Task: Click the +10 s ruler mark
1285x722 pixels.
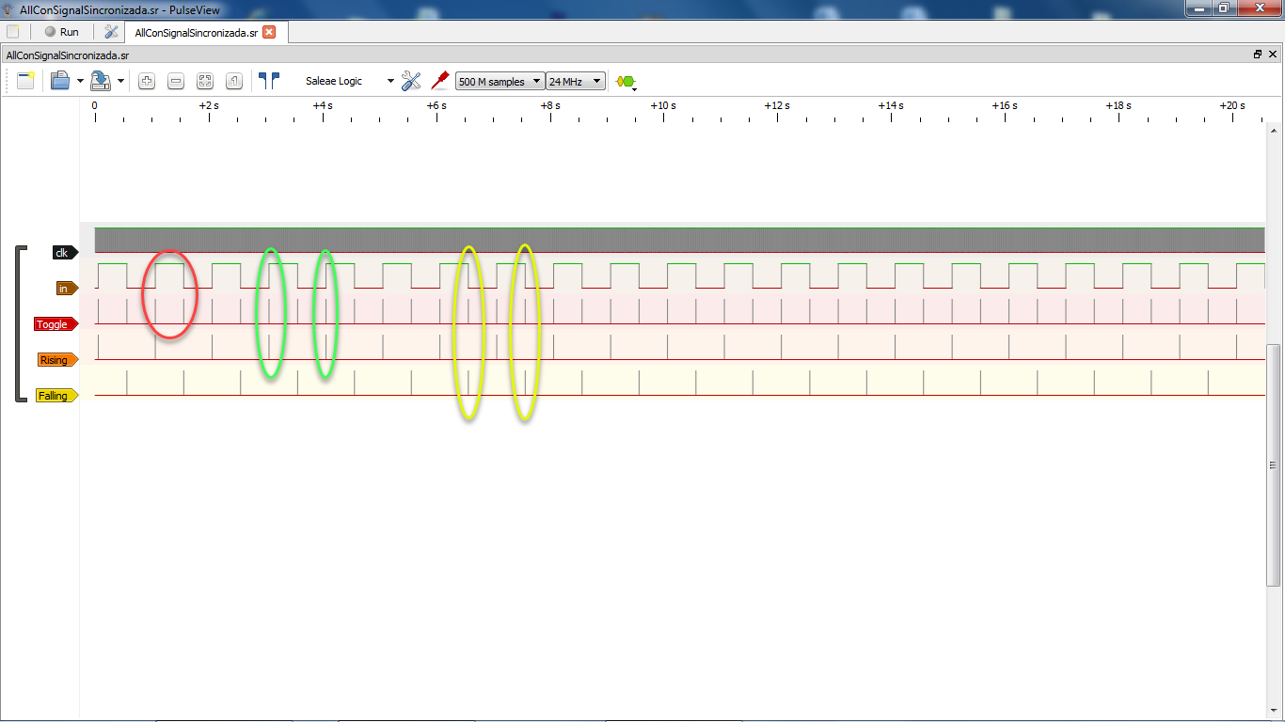Action: (x=662, y=105)
